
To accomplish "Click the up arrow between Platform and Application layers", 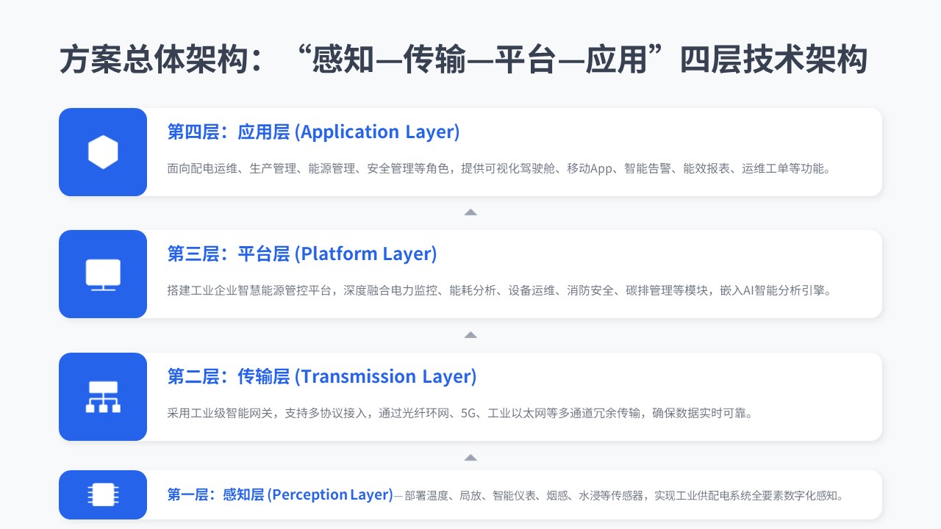I will tap(470, 212).
